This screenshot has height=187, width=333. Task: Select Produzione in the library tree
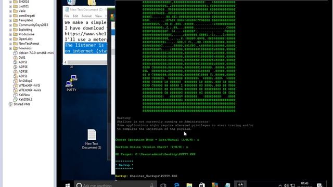[x=27, y=34]
